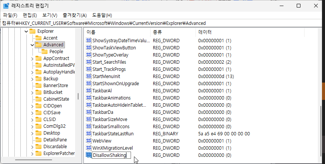Click the ShowTypeOverlay DWORD icon
Viewport: 325px width, 164px height.
pos(89,55)
